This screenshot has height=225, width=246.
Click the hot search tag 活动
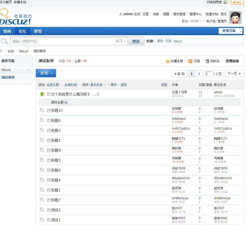pos(160,41)
